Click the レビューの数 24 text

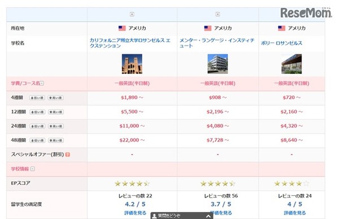[295, 196]
